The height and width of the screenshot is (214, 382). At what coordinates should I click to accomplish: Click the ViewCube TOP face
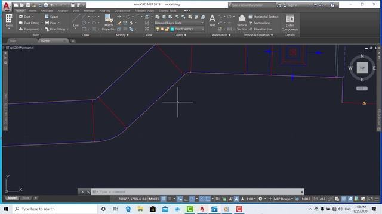pos(362,68)
